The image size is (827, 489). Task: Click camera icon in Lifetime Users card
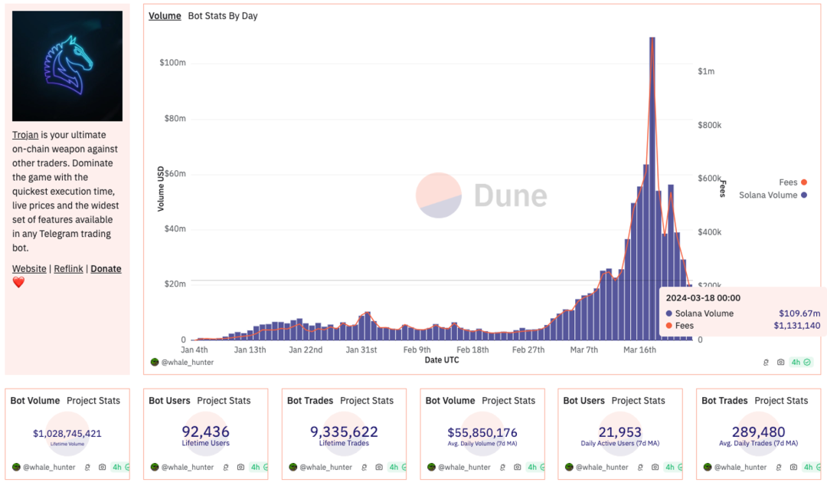[x=240, y=467]
